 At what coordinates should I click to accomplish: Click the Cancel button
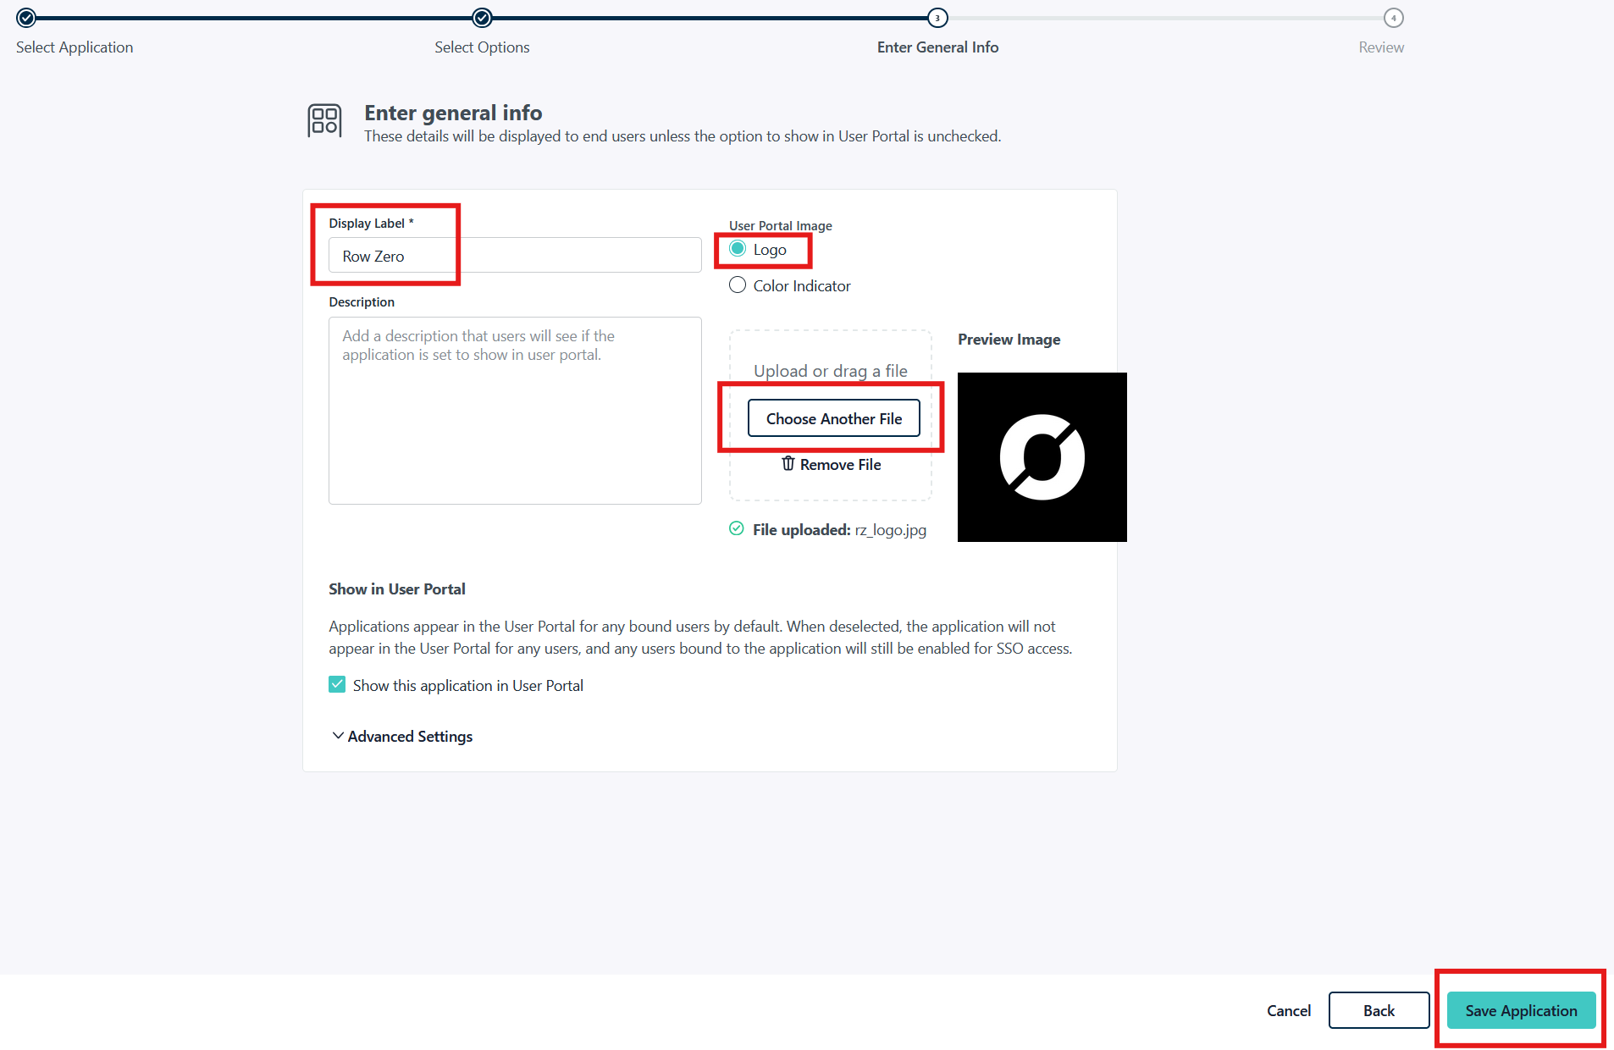[1288, 1010]
